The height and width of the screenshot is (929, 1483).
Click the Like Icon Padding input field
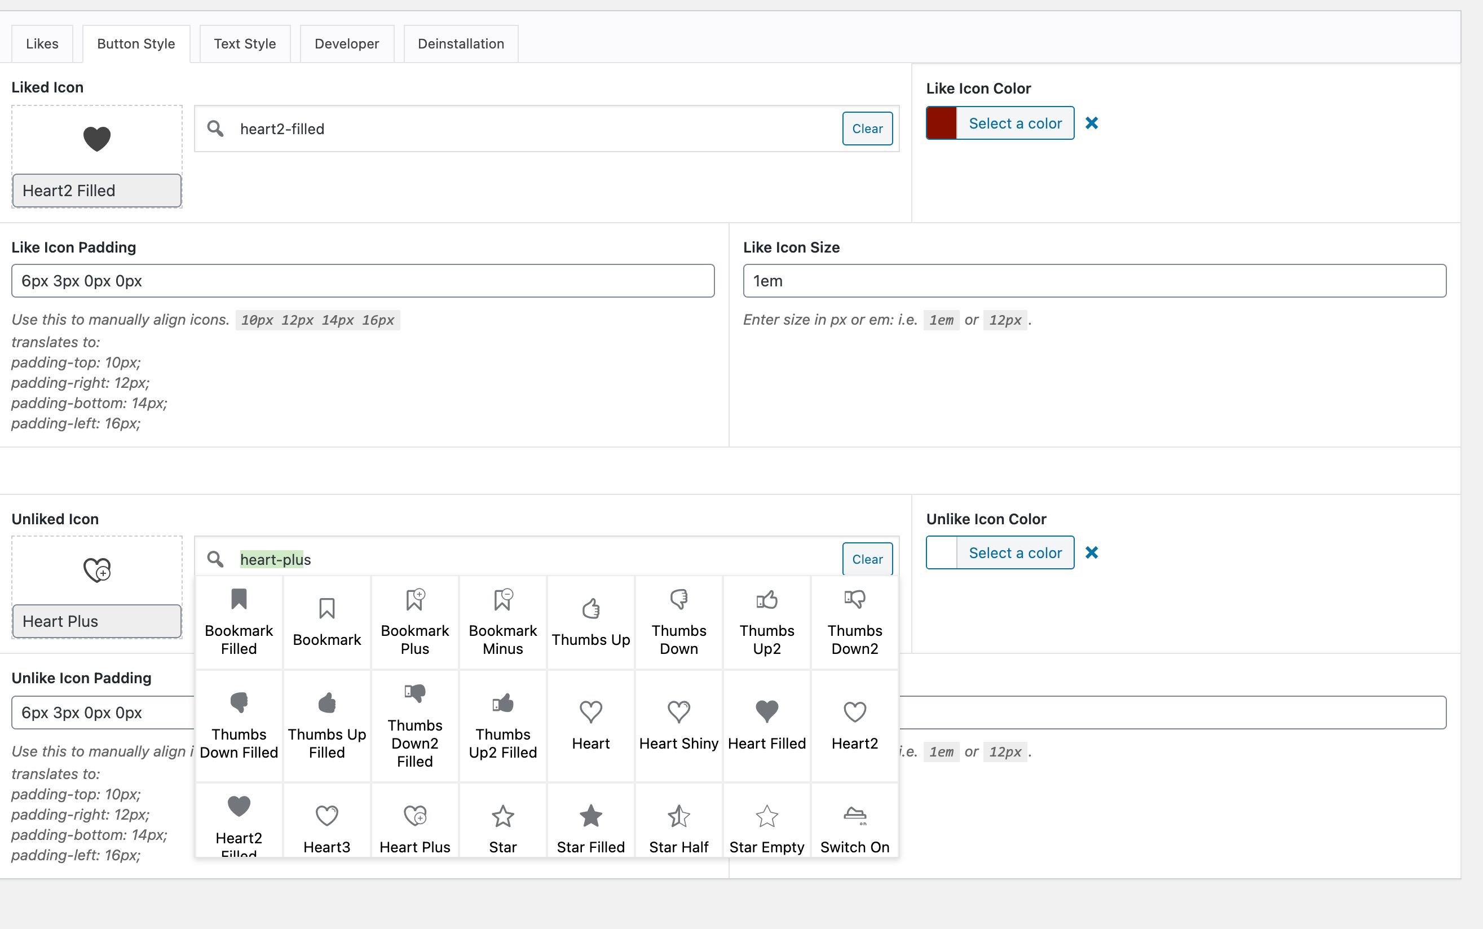[x=363, y=280]
